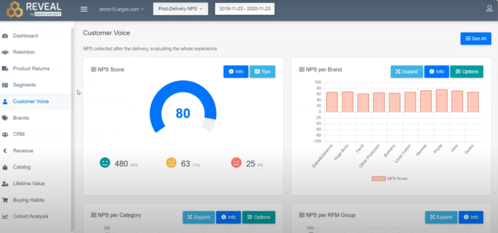The width and height of the screenshot is (498, 233).
Task: Click the Brands tag icon
Action: click(x=5, y=118)
